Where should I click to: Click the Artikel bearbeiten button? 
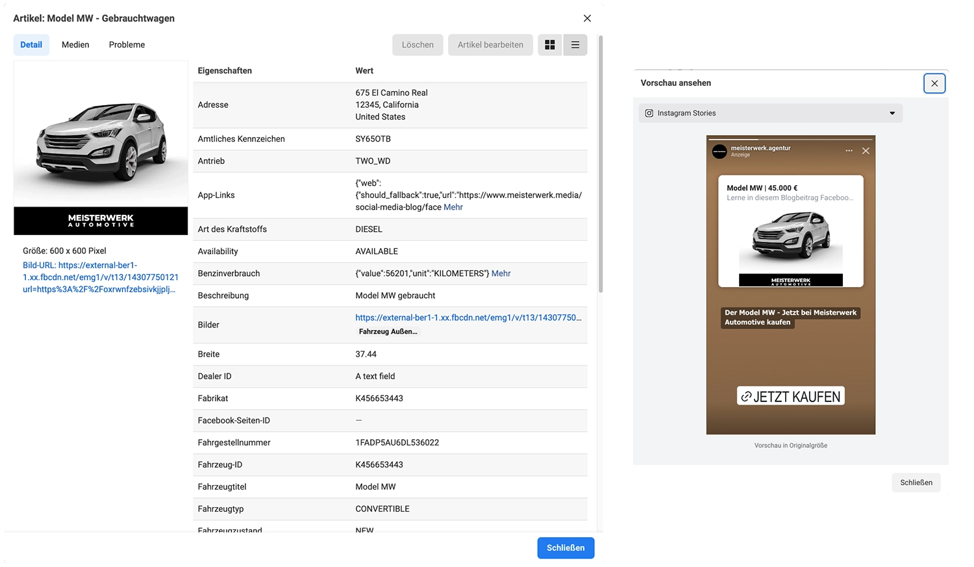[x=490, y=45]
